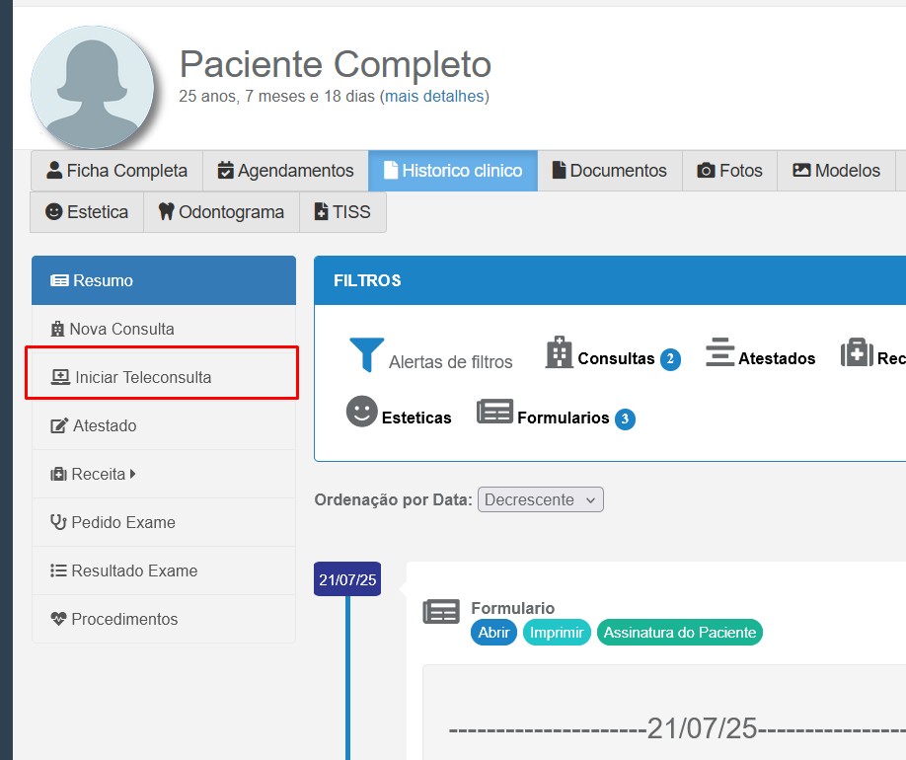Open the Odontograma tab
This screenshot has height=760, width=906.
221,212
